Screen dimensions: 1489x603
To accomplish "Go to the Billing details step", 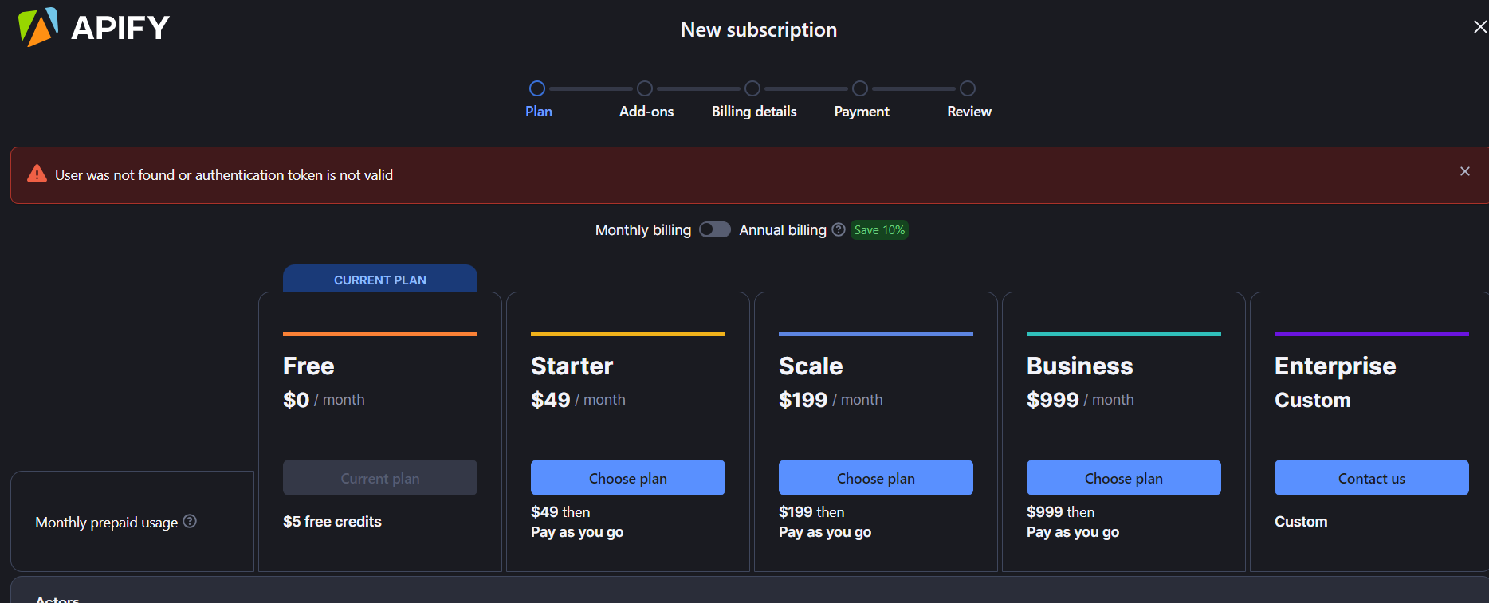I will 752,88.
